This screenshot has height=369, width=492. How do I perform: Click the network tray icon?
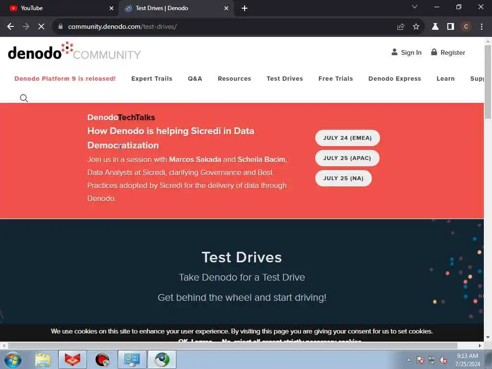tap(432, 360)
